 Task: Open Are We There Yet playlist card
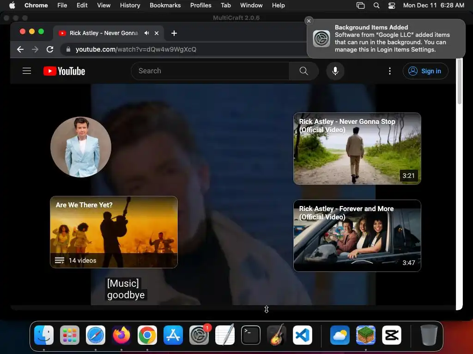pyautogui.click(x=114, y=232)
